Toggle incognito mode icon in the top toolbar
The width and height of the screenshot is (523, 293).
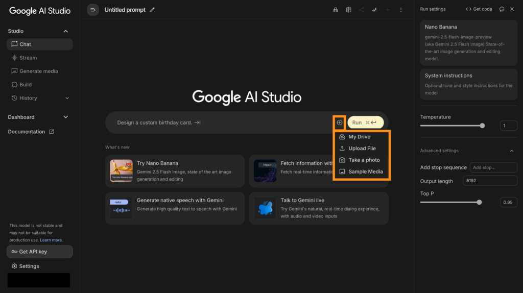click(x=336, y=10)
